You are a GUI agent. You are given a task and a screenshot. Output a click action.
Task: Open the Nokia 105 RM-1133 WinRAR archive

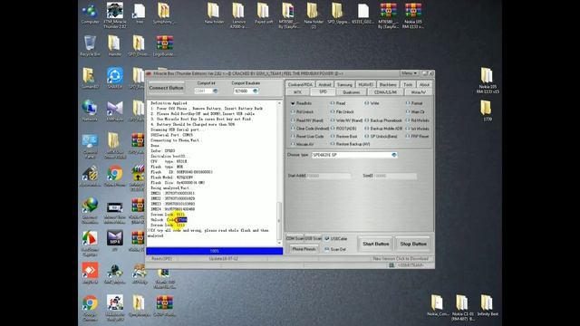tap(413, 14)
